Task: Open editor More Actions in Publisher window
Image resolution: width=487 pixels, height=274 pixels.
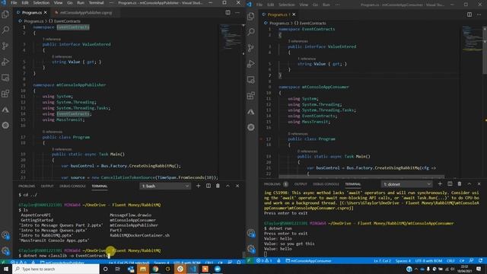Action: click(x=237, y=12)
